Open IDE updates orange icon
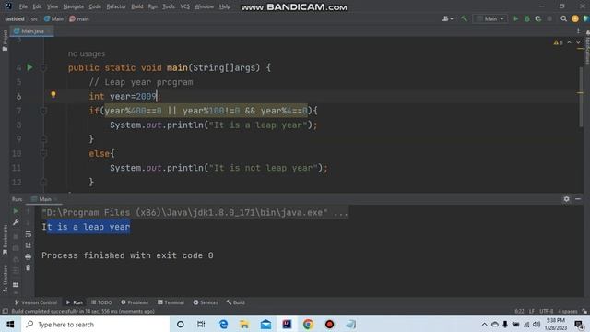 pos(575,18)
